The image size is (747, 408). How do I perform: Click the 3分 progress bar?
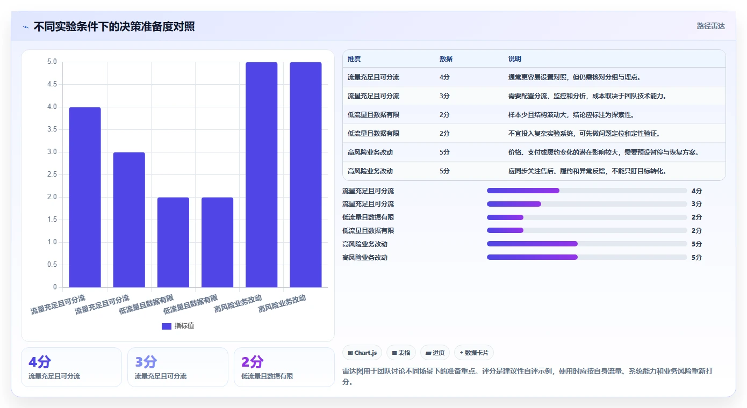click(x=587, y=204)
